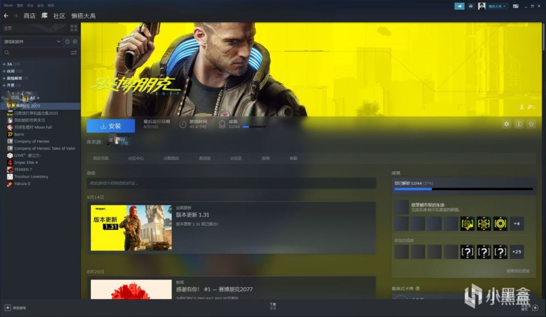Open the 点数商店 link
546x317 pixels.
click(171, 158)
